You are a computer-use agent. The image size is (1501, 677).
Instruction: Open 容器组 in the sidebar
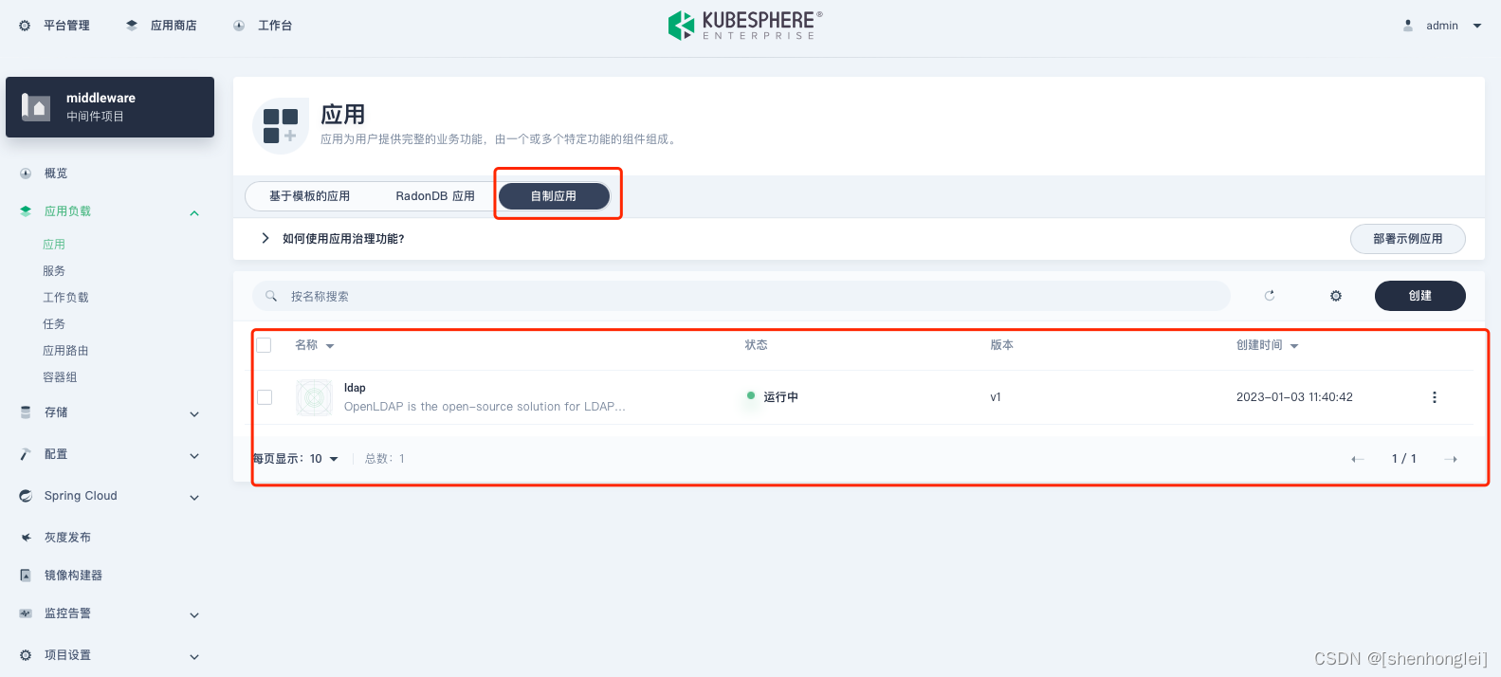60,377
